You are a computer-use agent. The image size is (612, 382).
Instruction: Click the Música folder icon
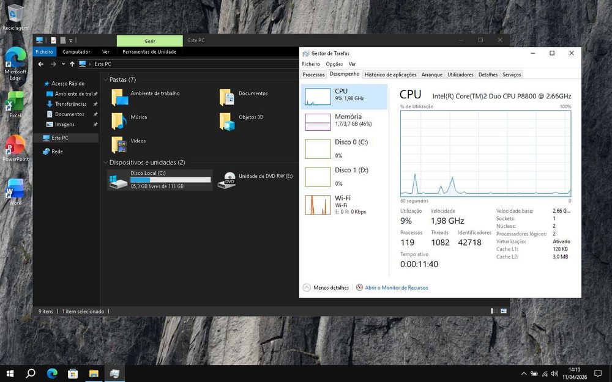pos(119,121)
